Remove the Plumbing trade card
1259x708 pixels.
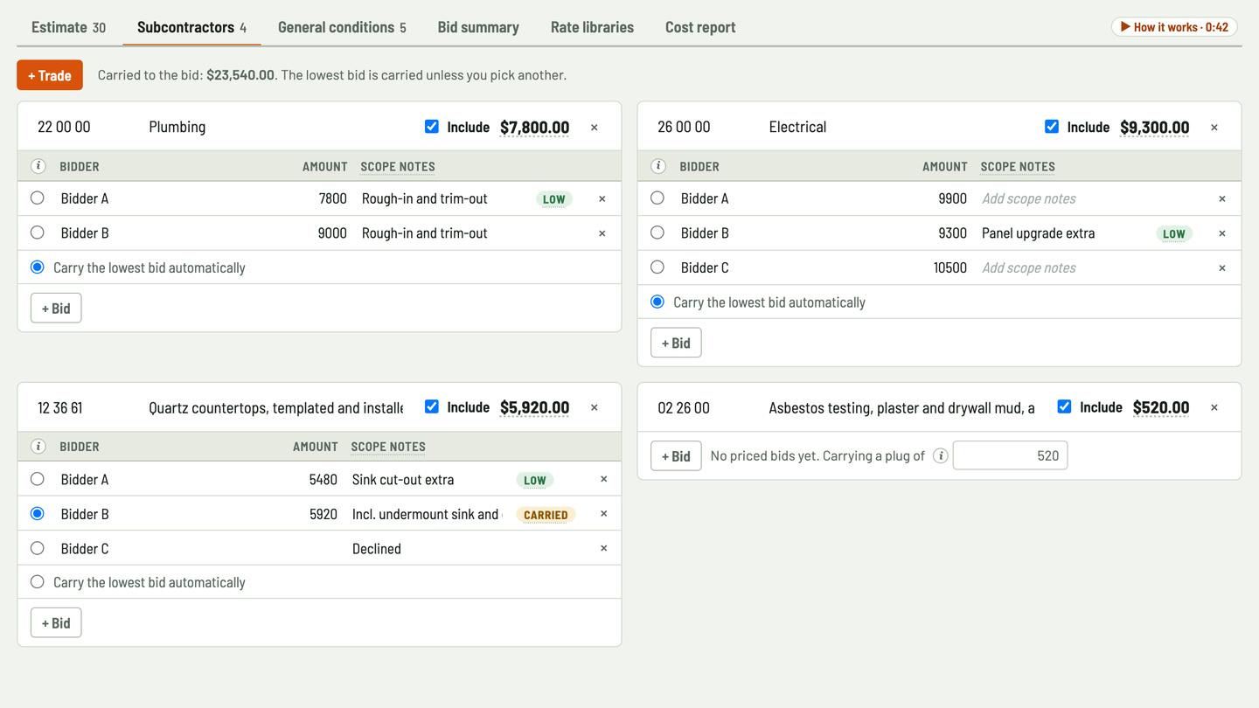pyautogui.click(x=595, y=128)
